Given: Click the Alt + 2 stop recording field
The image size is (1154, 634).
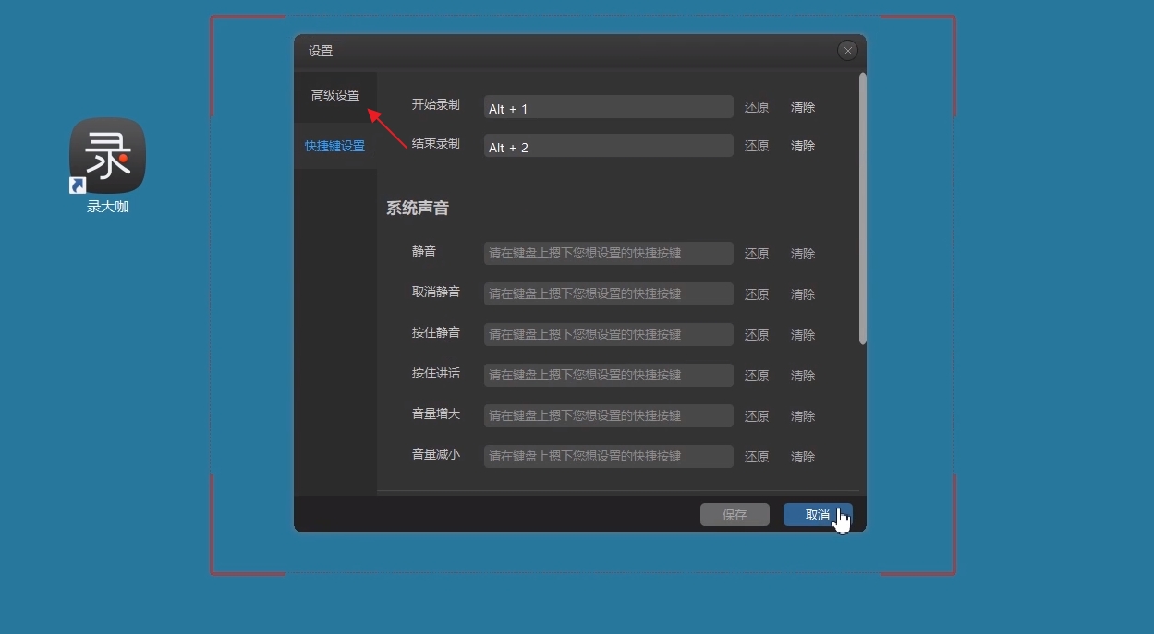Looking at the screenshot, I should 608,146.
